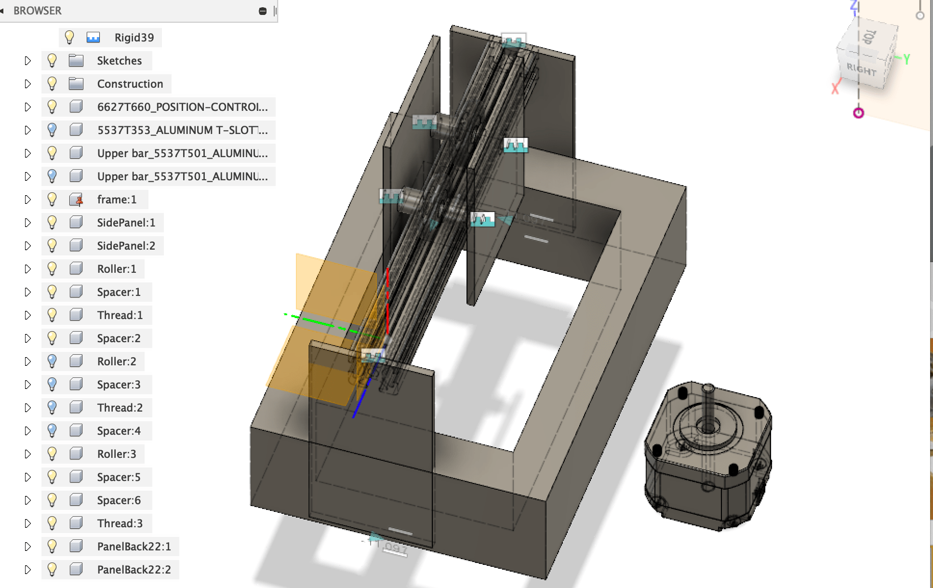Show Roller:2 by clicking its lightbulb

[x=52, y=361]
